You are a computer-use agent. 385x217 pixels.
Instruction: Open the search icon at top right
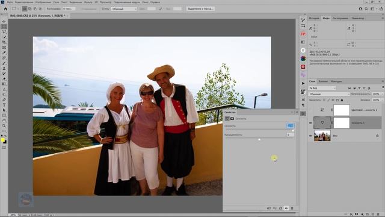click(x=366, y=8)
